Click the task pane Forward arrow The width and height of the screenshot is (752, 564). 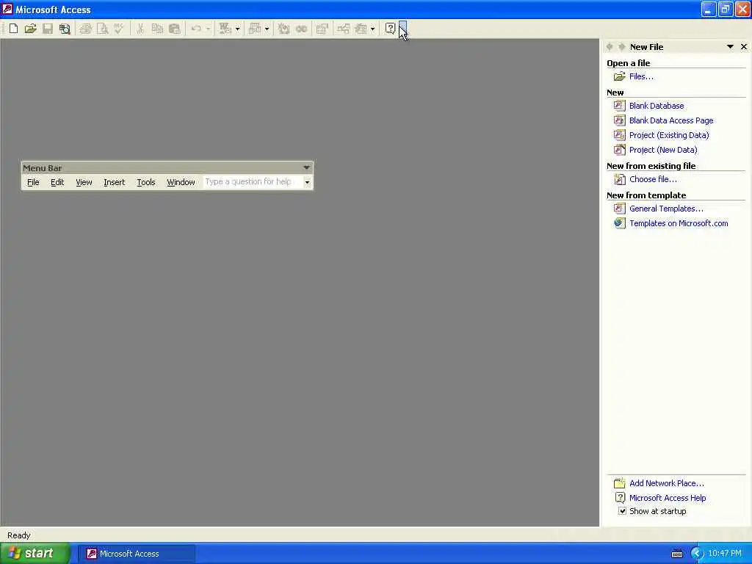click(621, 46)
